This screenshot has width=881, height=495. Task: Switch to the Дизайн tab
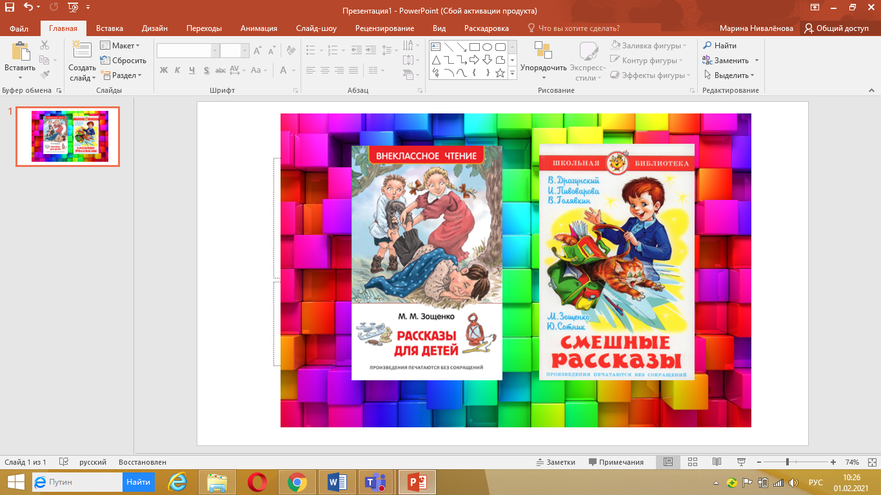(155, 28)
